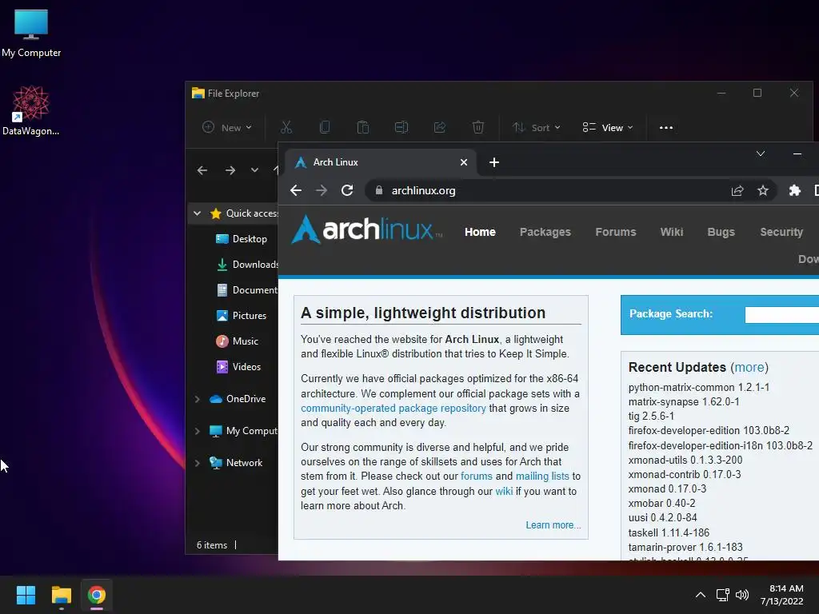Expand the My Computer tree node
Image resolution: width=819 pixels, height=614 pixels.
(x=197, y=431)
